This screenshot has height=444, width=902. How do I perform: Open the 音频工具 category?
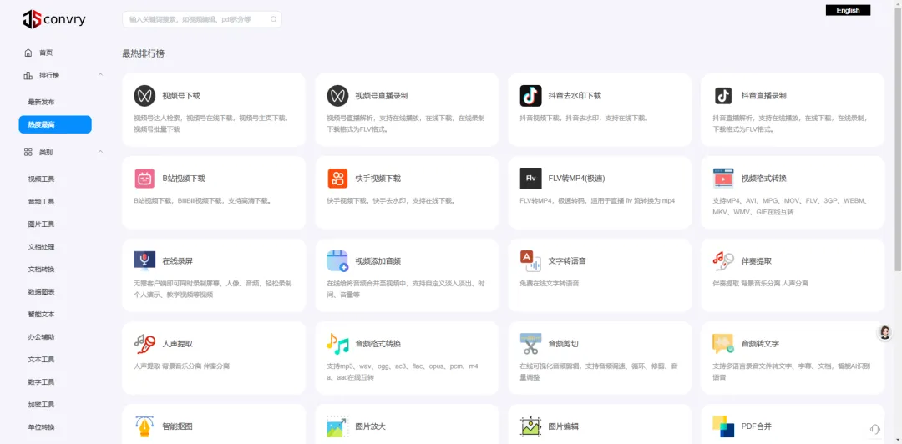42,201
